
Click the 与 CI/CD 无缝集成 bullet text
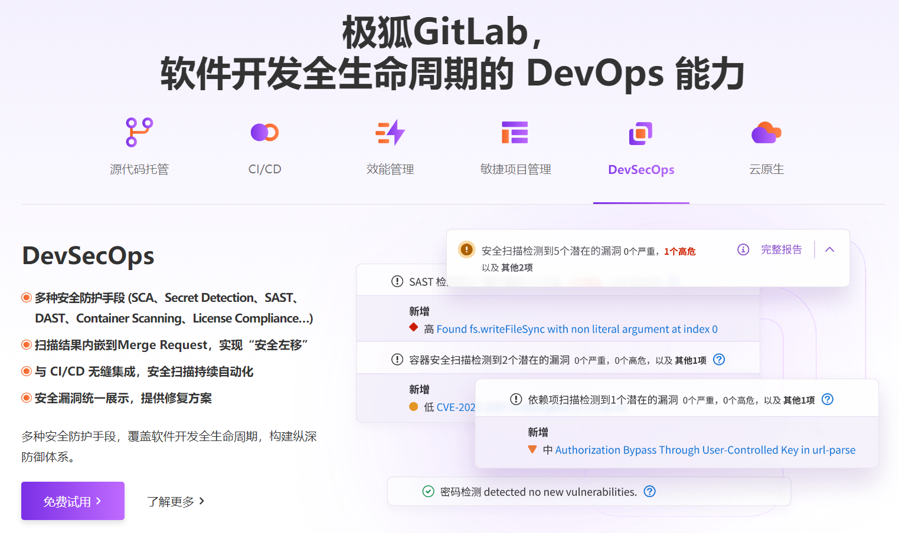pyautogui.click(x=144, y=371)
